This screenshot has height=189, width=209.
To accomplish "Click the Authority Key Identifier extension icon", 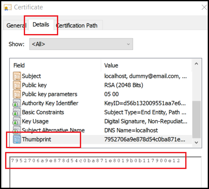I will pyautogui.click(x=17, y=103).
